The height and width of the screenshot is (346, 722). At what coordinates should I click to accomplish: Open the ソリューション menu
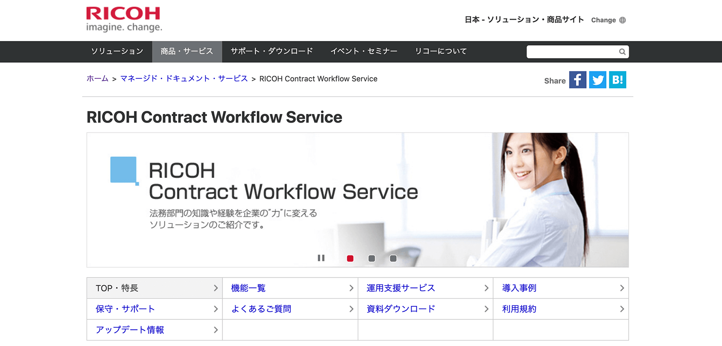point(117,51)
